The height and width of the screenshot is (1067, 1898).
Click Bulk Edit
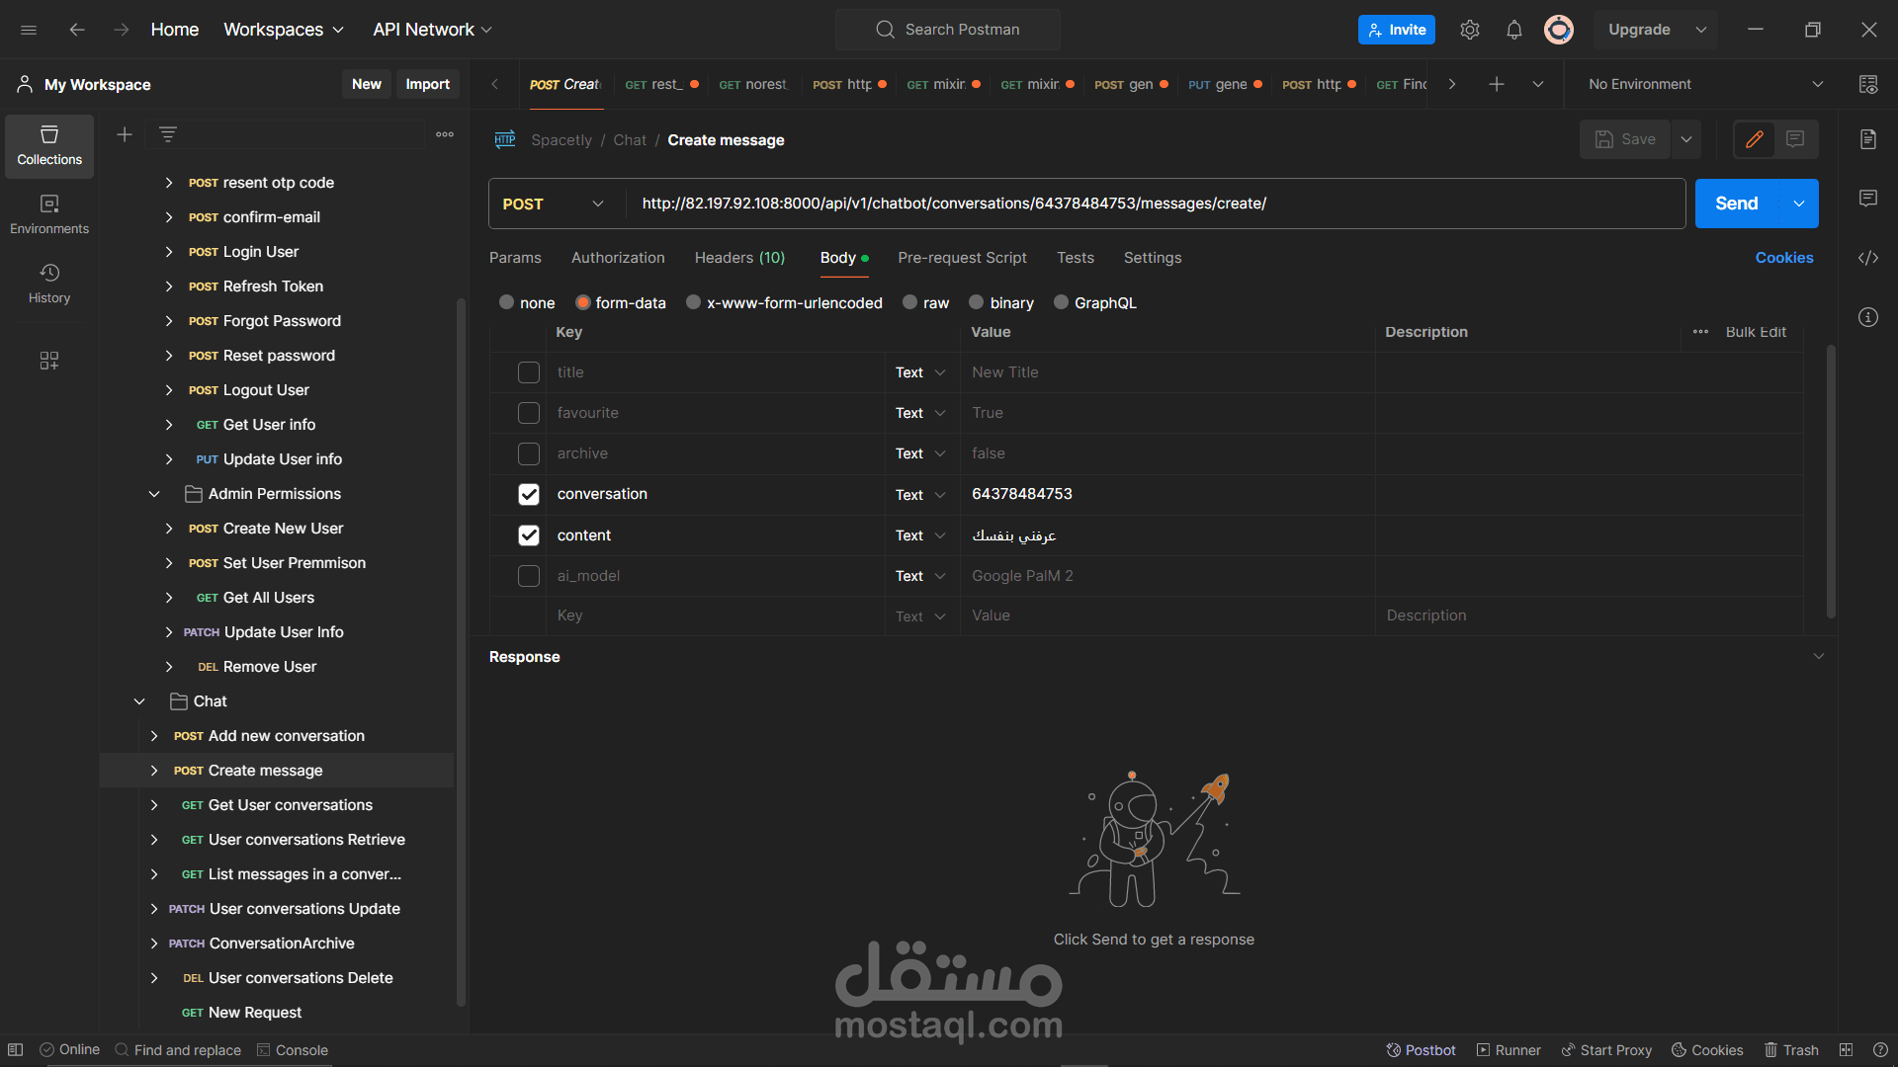(x=1756, y=332)
